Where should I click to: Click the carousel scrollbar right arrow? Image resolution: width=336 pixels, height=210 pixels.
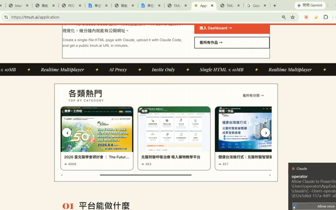[x=270, y=175]
